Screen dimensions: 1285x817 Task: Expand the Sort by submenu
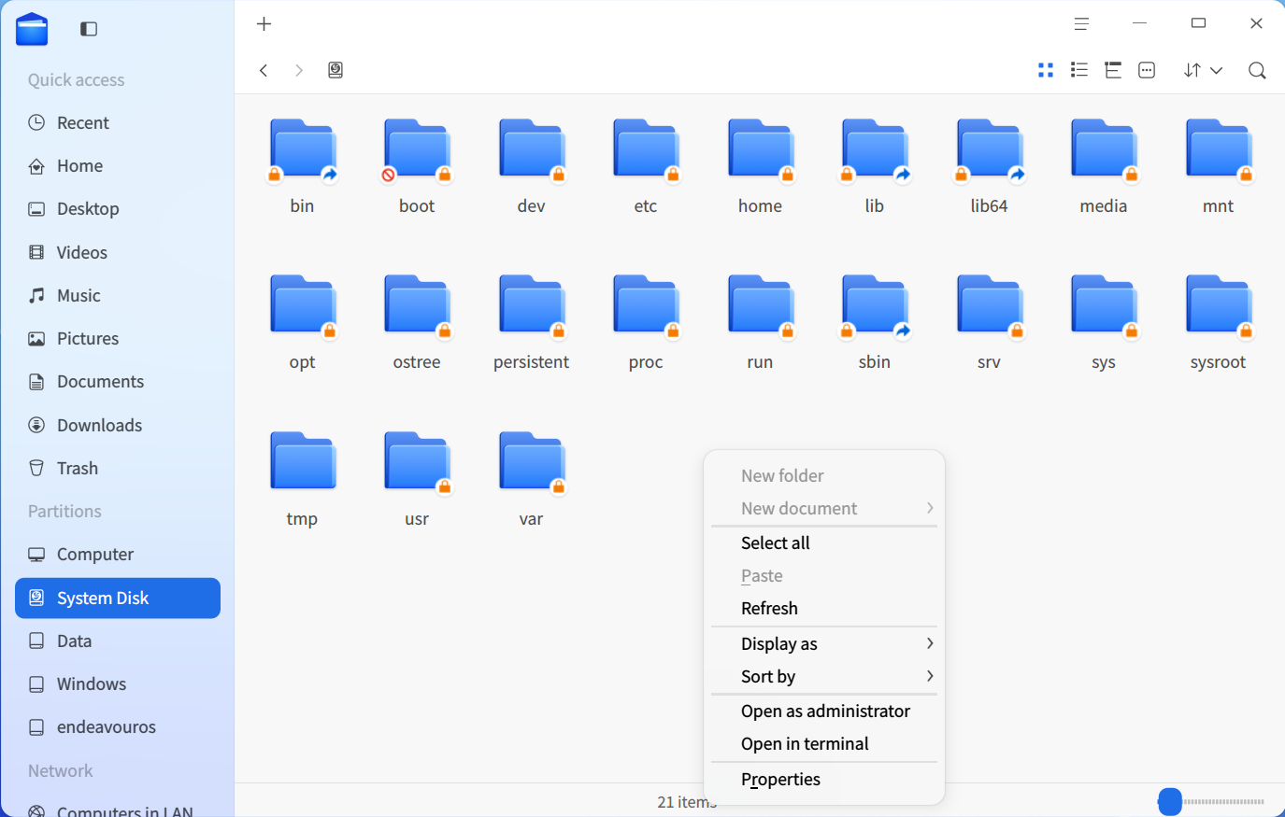point(824,676)
